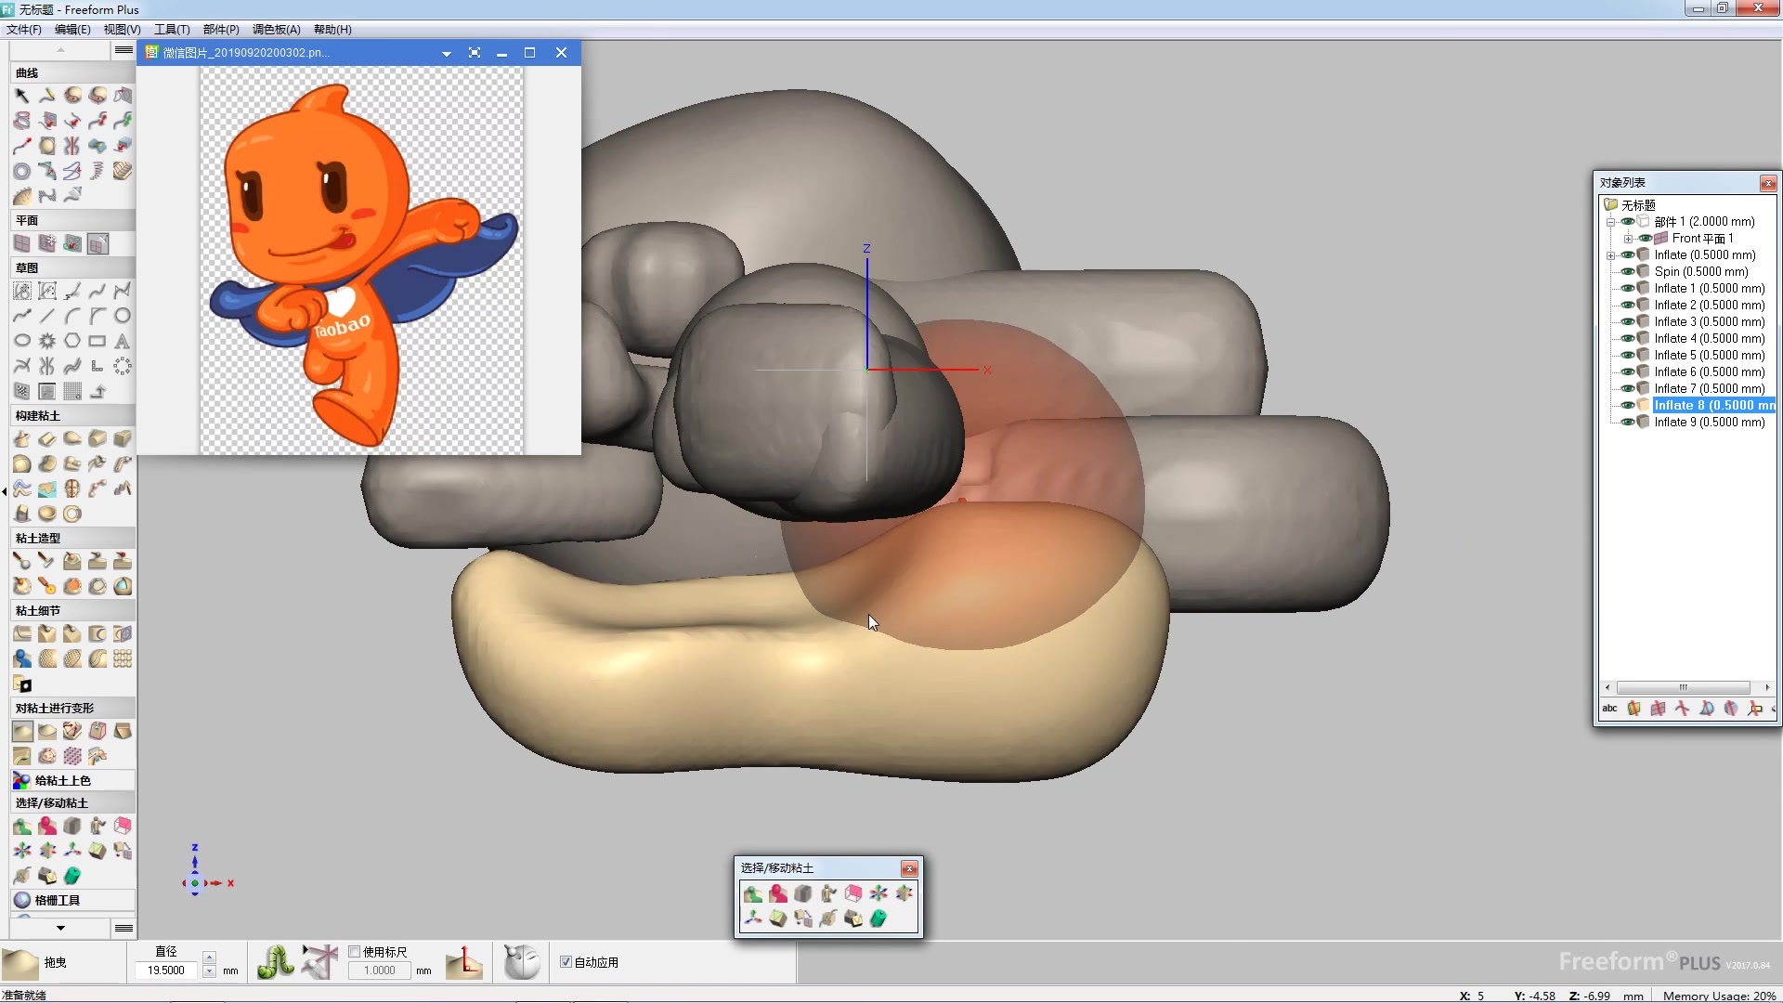Toggle visibility of Inflate 9 layer

click(x=1627, y=423)
